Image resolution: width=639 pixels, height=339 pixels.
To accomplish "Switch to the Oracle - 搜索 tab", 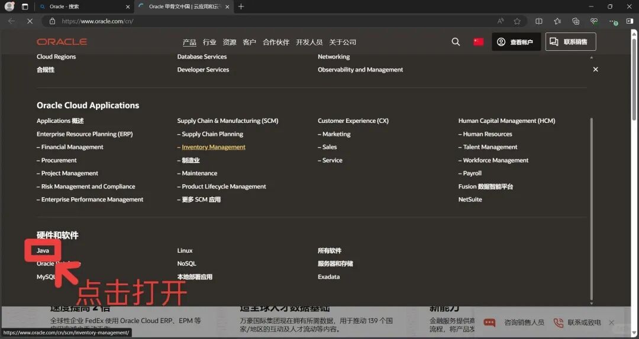I will pyautogui.click(x=83, y=6).
